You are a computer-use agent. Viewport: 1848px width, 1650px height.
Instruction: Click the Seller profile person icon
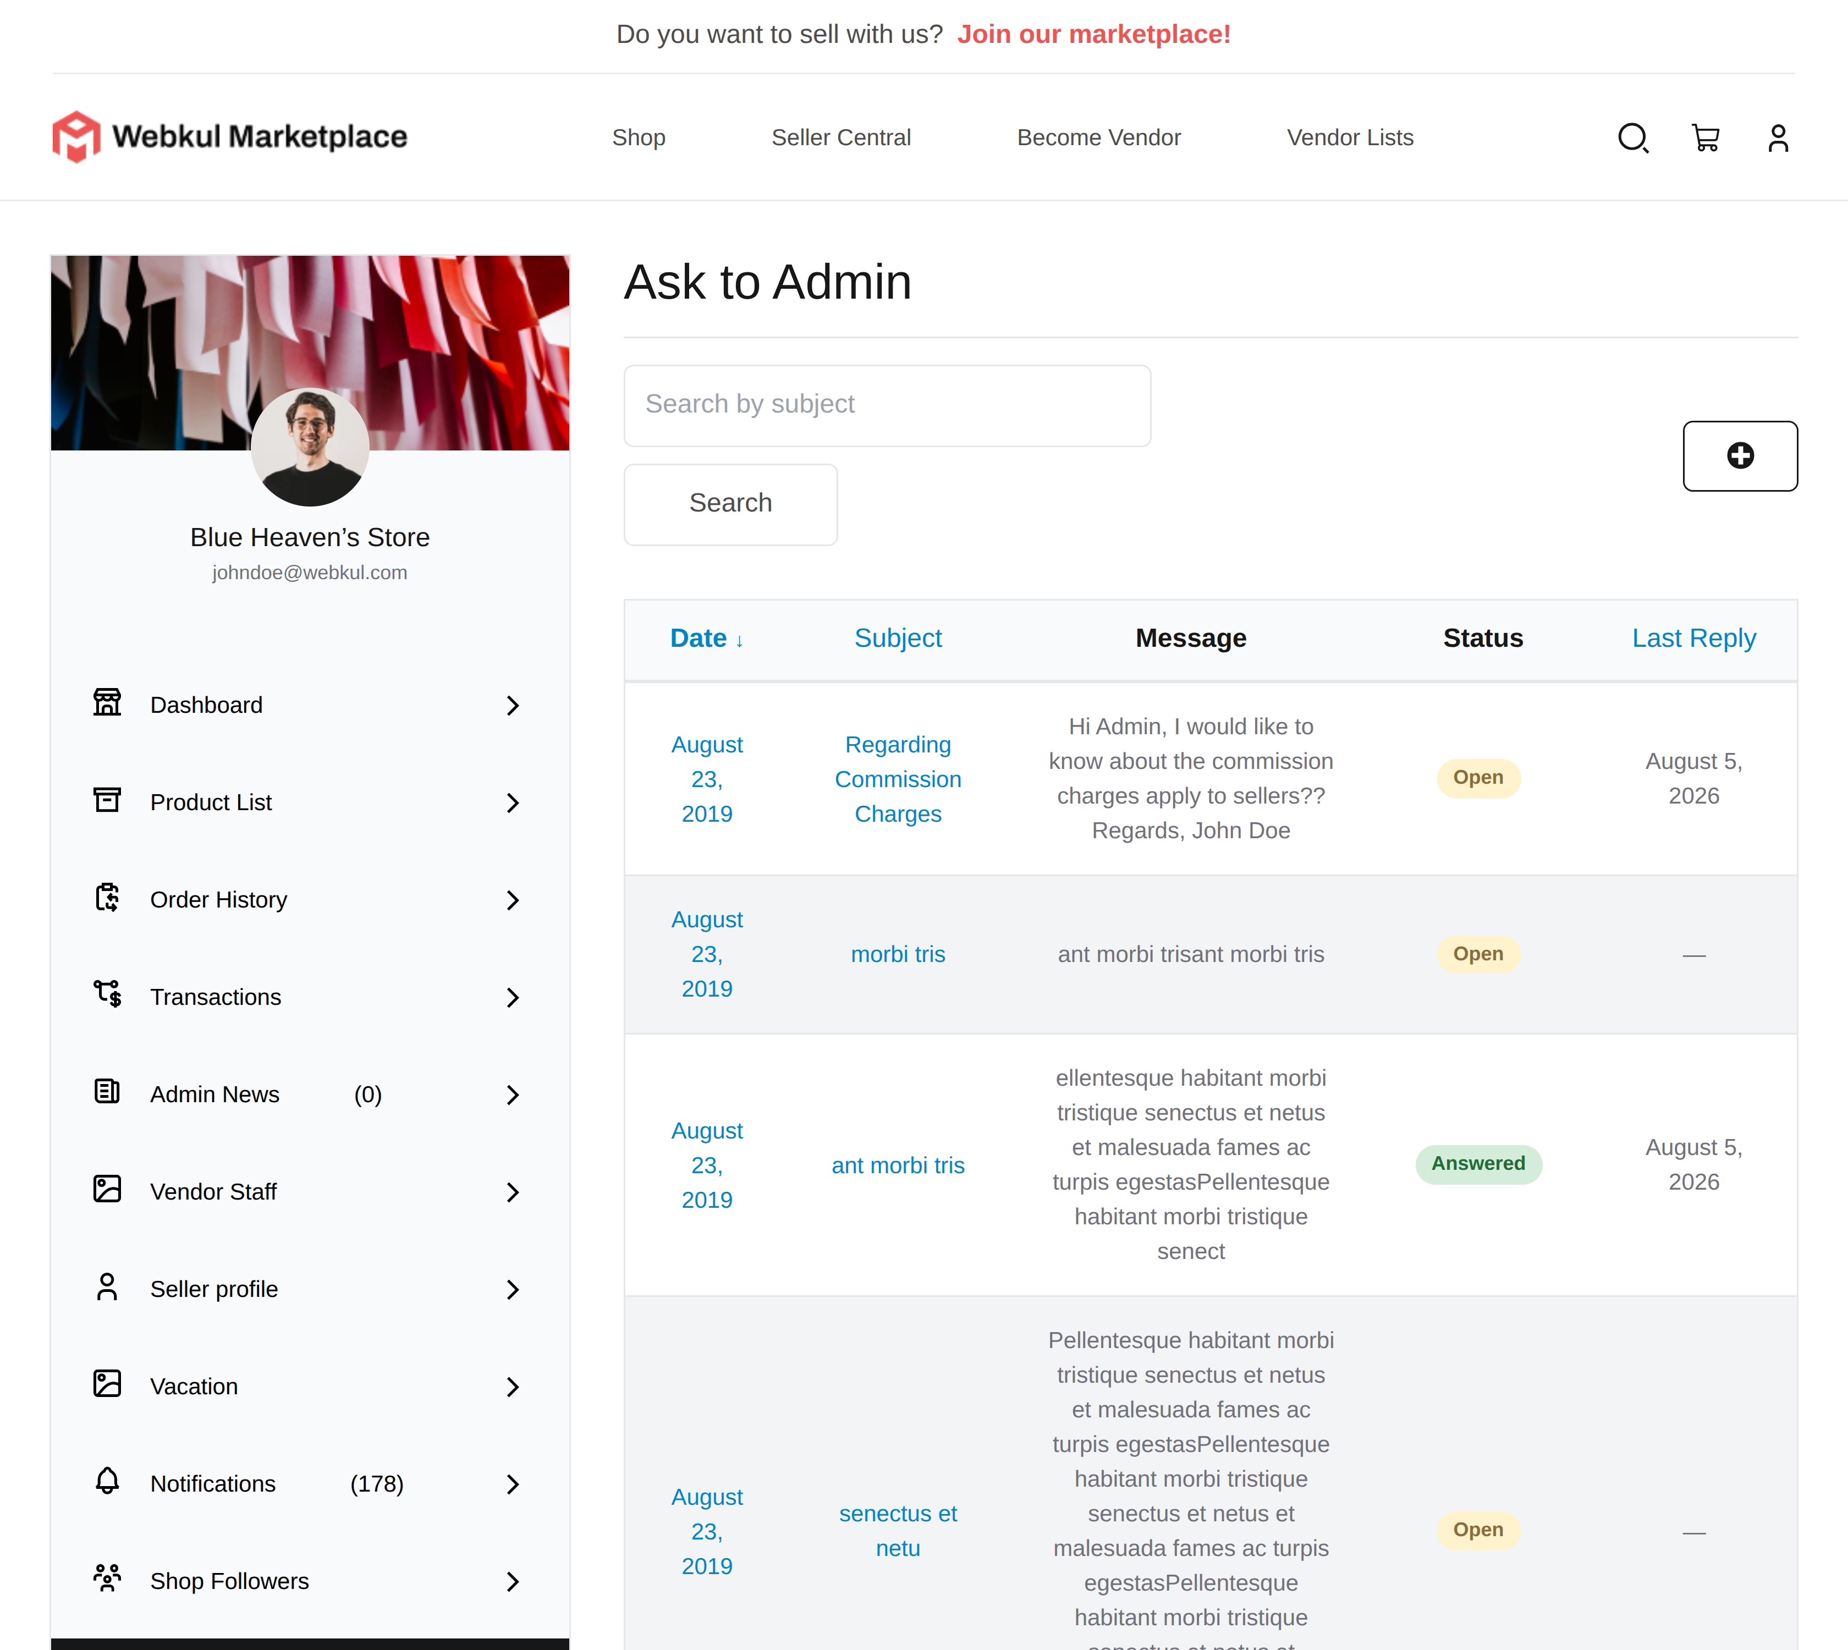[x=107, y=1286]
